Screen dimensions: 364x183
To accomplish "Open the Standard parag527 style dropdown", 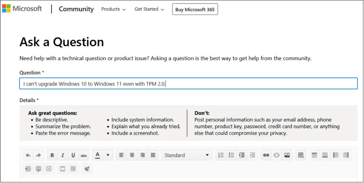I will [x=187, y=155].
